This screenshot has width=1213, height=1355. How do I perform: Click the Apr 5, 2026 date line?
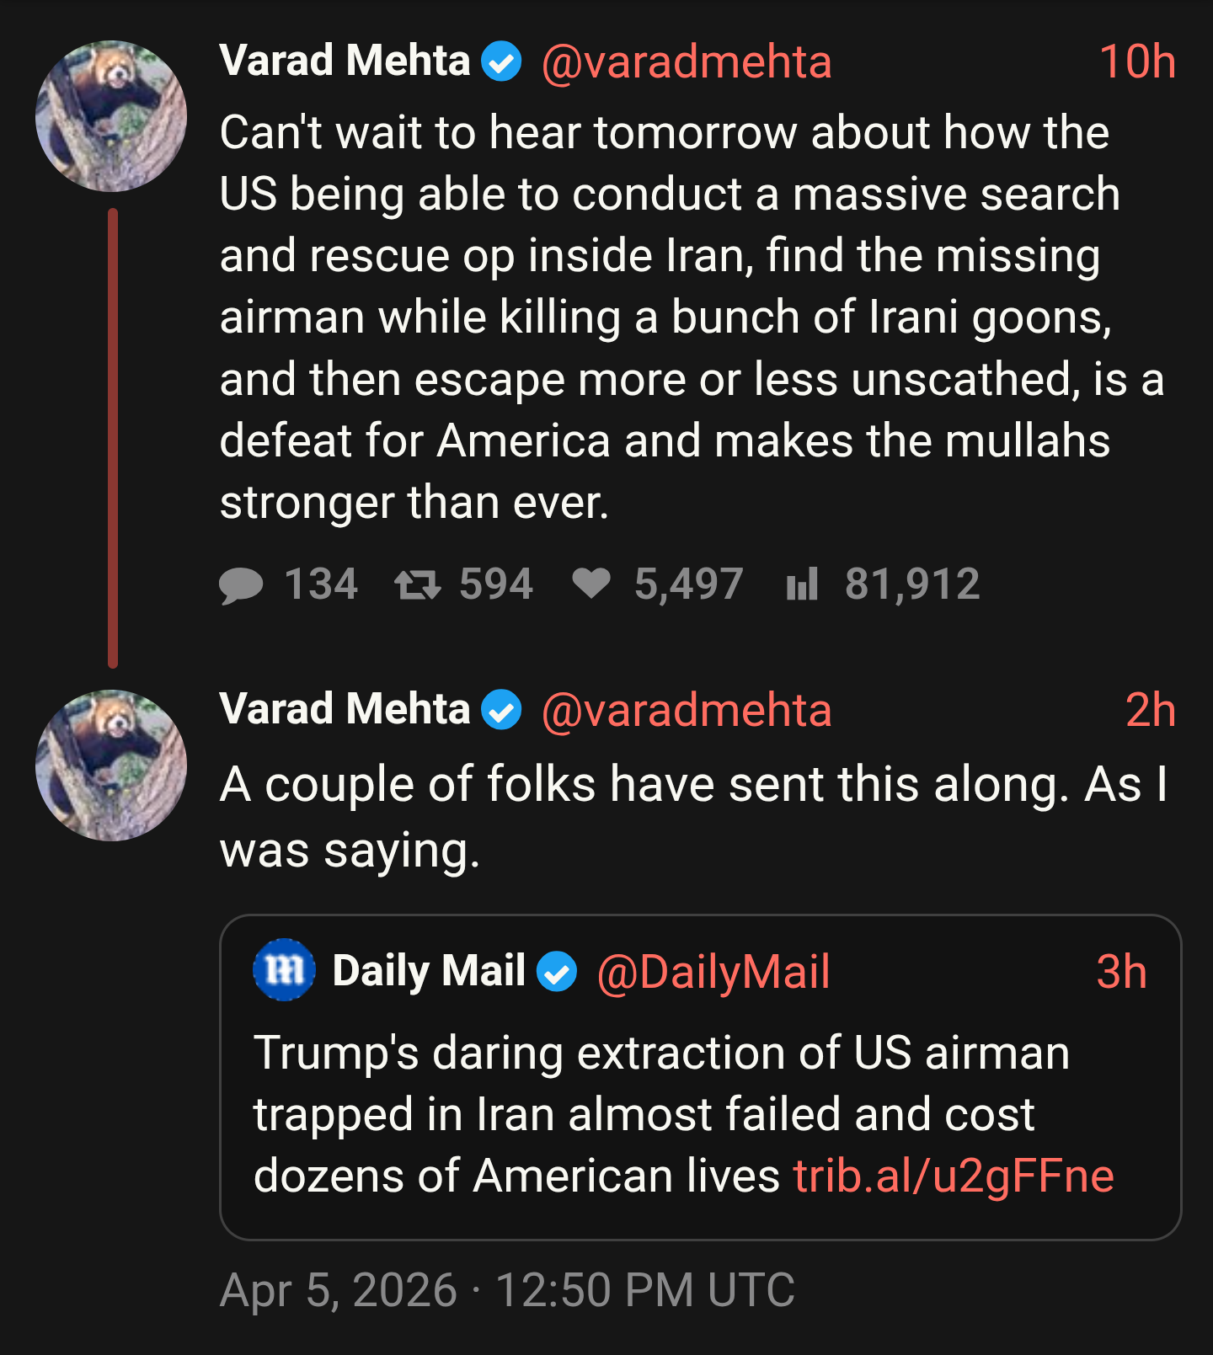pos(507,1290)
